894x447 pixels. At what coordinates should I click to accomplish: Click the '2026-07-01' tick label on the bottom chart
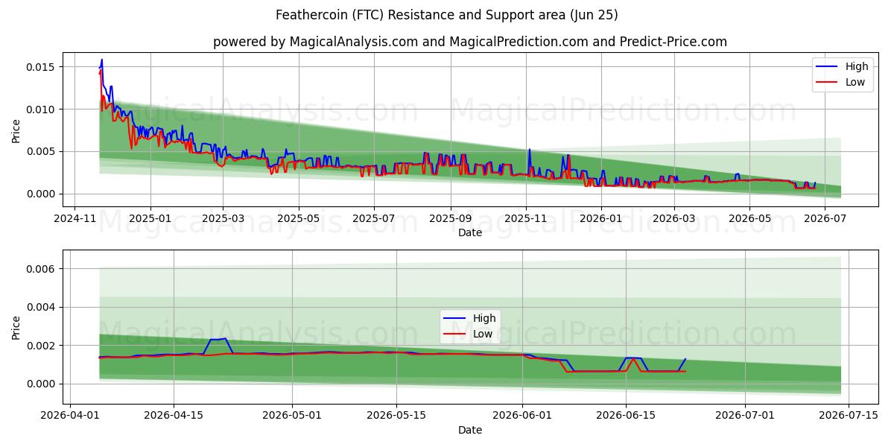744,416
